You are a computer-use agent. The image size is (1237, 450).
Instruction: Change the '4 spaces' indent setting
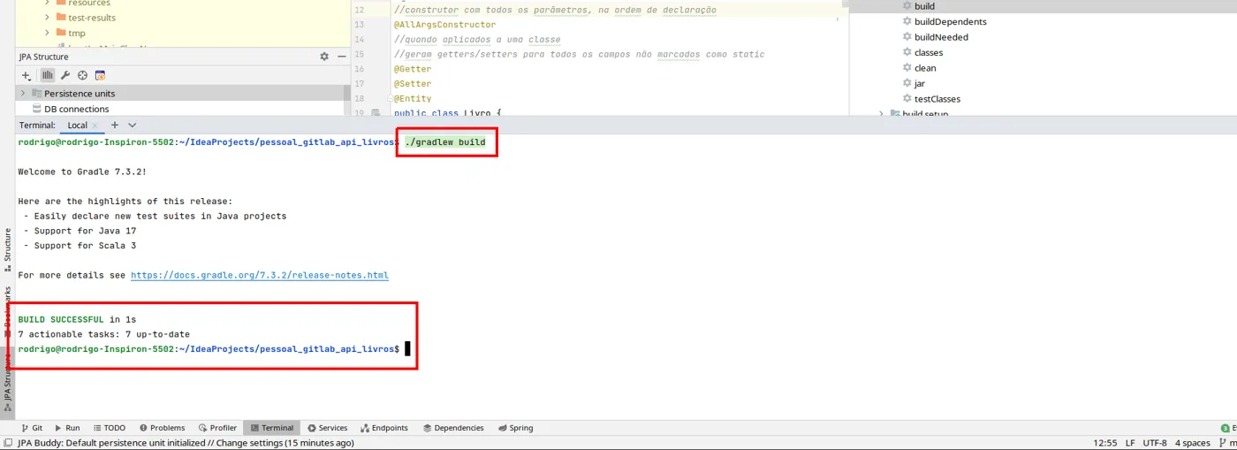coord(1192,443)
